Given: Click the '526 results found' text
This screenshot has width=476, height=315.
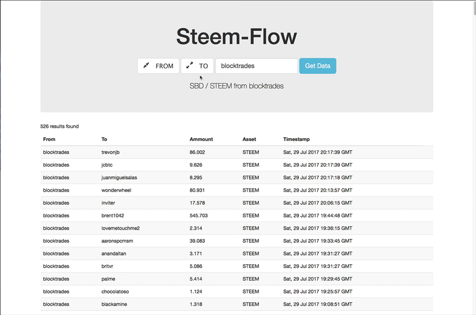Looking at the screenshot, I should pos(59,126).
